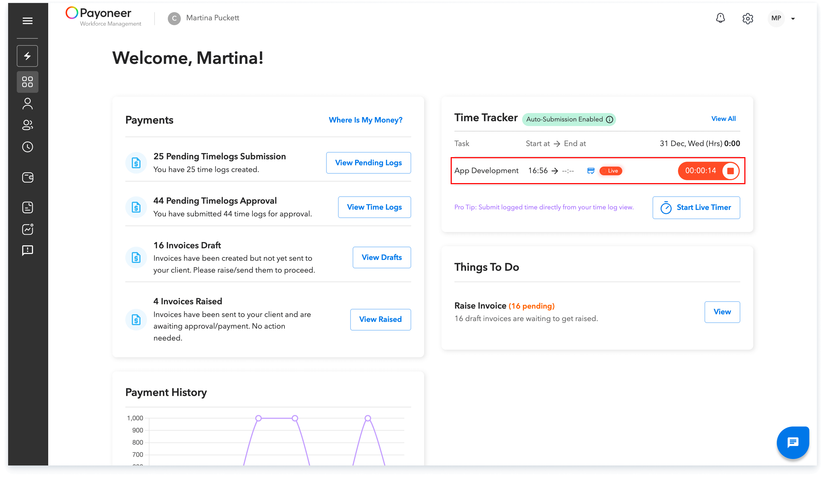Click the first 1,000 point on the chart

pyautogui.click(x=258, y=418)
